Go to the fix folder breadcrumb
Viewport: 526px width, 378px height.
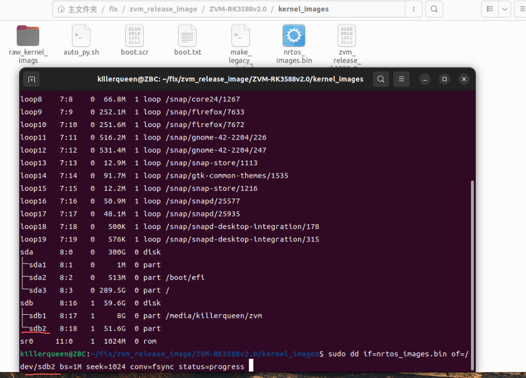click(x=113, y=9)
